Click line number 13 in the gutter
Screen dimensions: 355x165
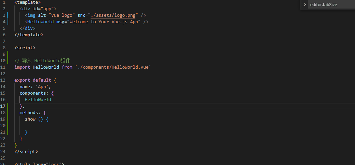tap(3, 80)
